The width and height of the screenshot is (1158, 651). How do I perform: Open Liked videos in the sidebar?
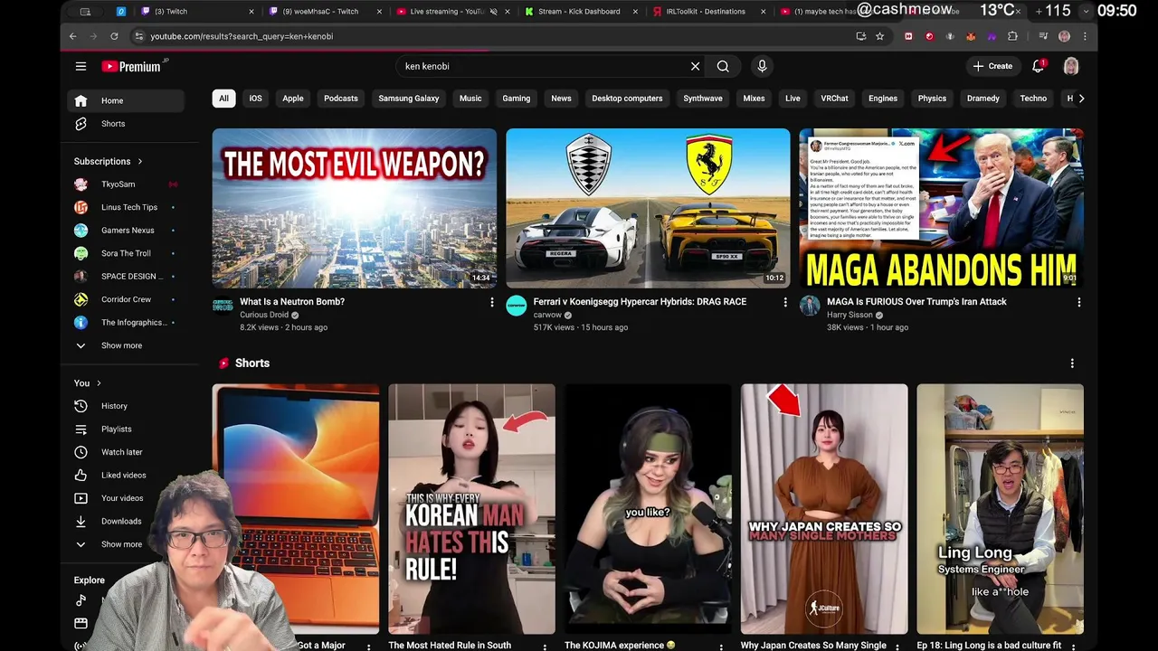point(126,475)
